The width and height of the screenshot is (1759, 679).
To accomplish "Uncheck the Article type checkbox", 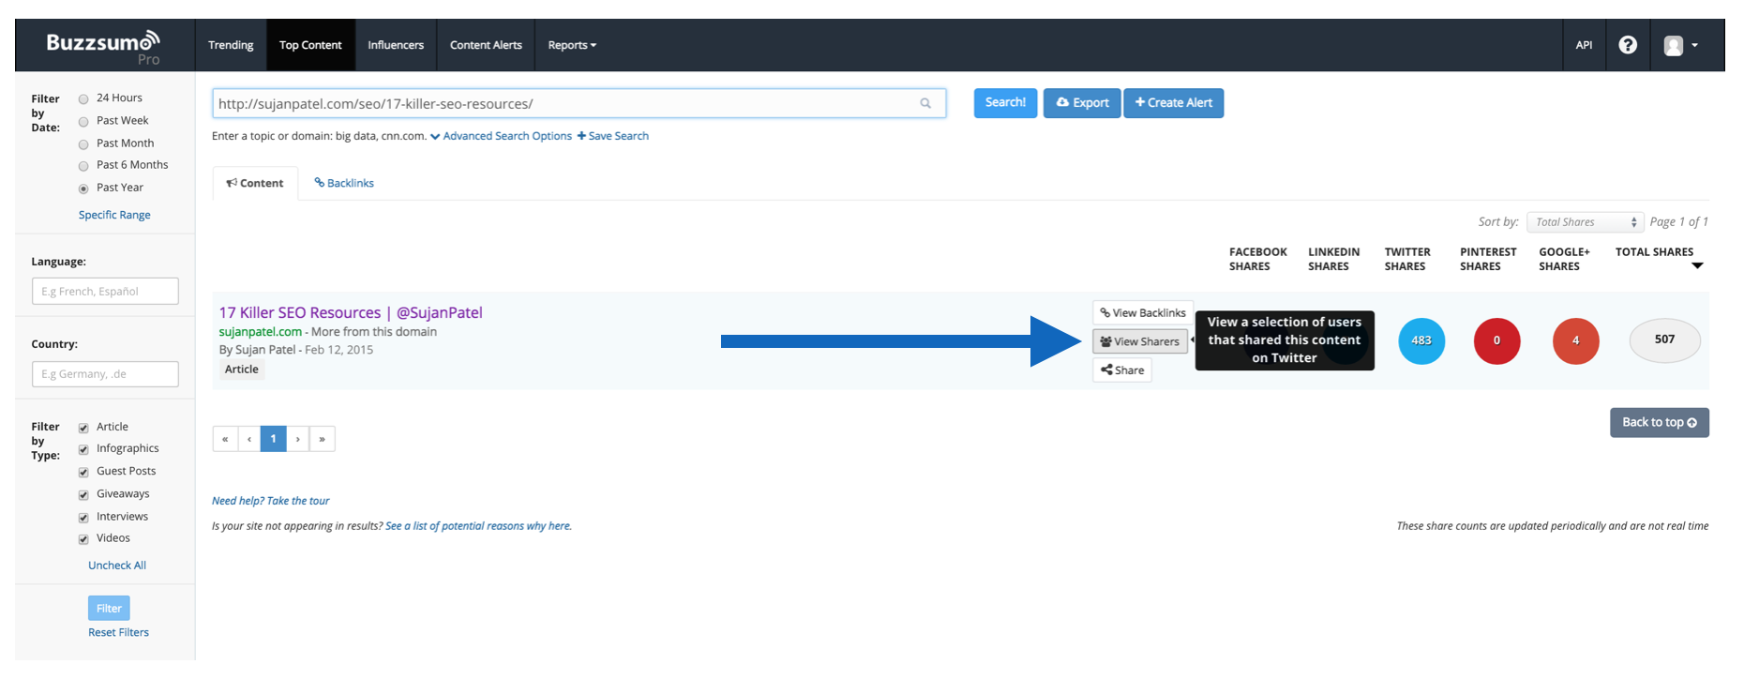I will point(83,427).
